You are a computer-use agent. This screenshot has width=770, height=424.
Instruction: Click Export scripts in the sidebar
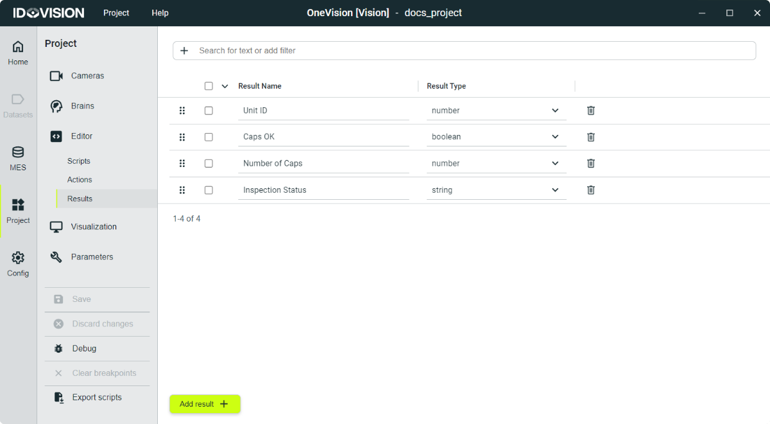96,398
